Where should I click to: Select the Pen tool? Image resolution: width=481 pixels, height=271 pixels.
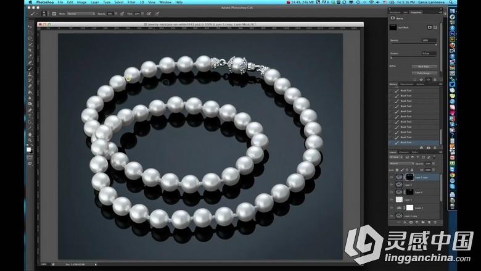(x=30, y=110)
